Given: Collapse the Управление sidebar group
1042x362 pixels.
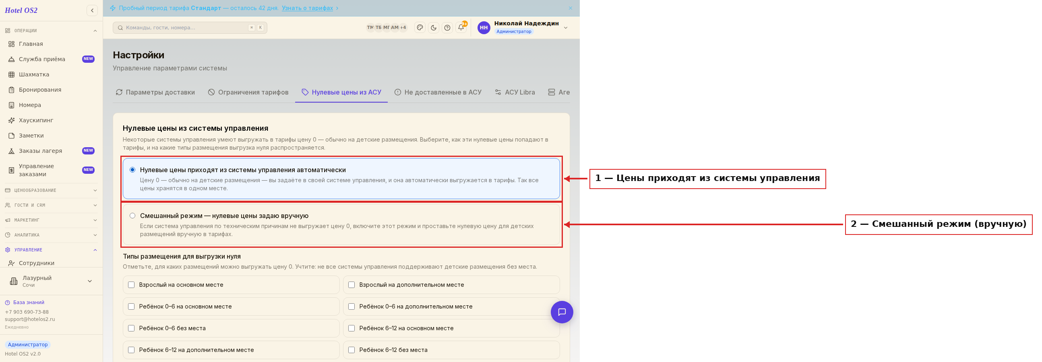Looking at the screenshot, I should pos(52,250).
